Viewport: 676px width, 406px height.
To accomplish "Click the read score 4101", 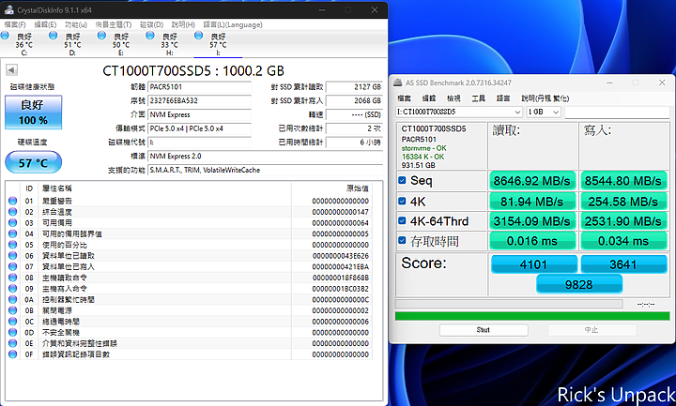I will [533, 263].
